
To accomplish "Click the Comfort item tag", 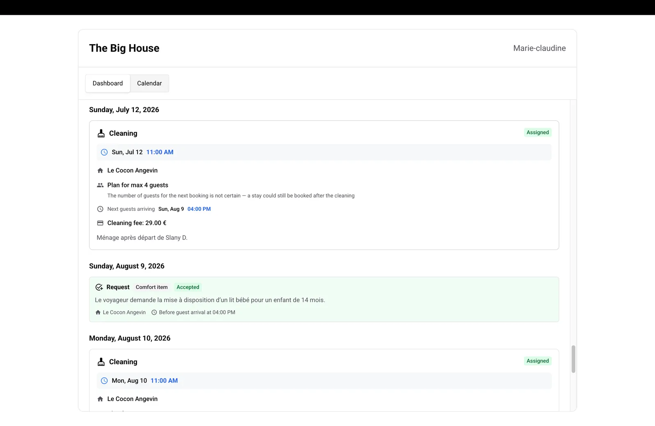I will coord(151,287).
